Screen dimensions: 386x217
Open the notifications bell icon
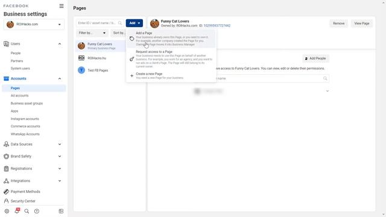17,210
